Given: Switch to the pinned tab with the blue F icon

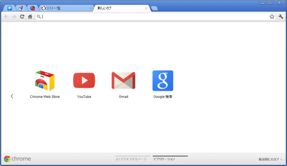Looking at the screenshot, I should click(x=10, y=8).
